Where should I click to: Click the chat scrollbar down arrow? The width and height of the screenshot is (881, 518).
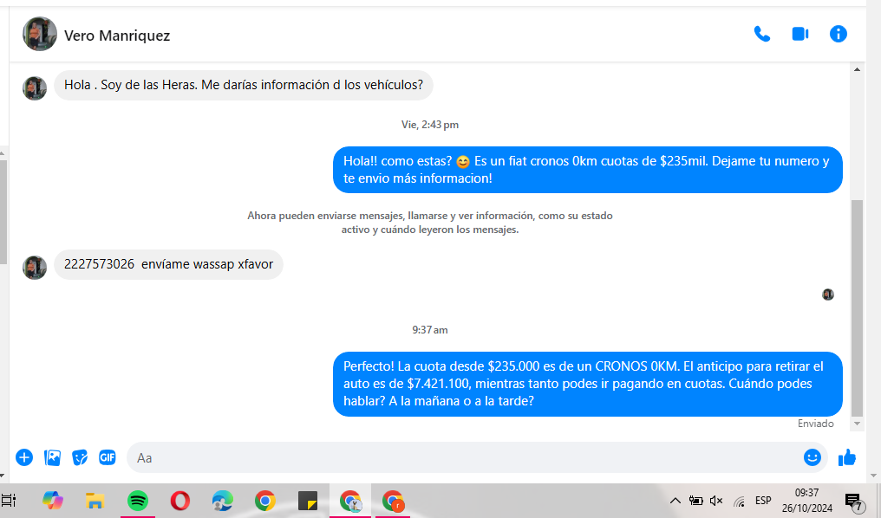click(857, 424)
